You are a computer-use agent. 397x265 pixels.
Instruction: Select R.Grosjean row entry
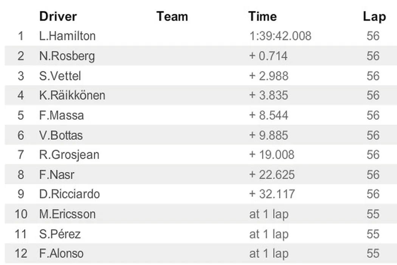pyautogui.click(x=69, y=155)
